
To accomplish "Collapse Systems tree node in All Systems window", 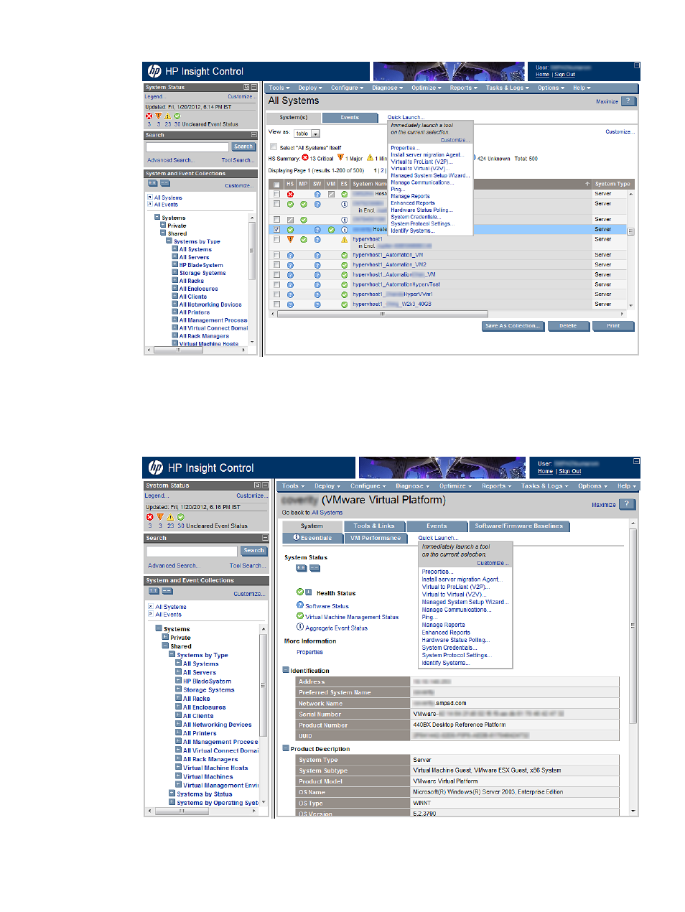I will click(x=157, y=216).
